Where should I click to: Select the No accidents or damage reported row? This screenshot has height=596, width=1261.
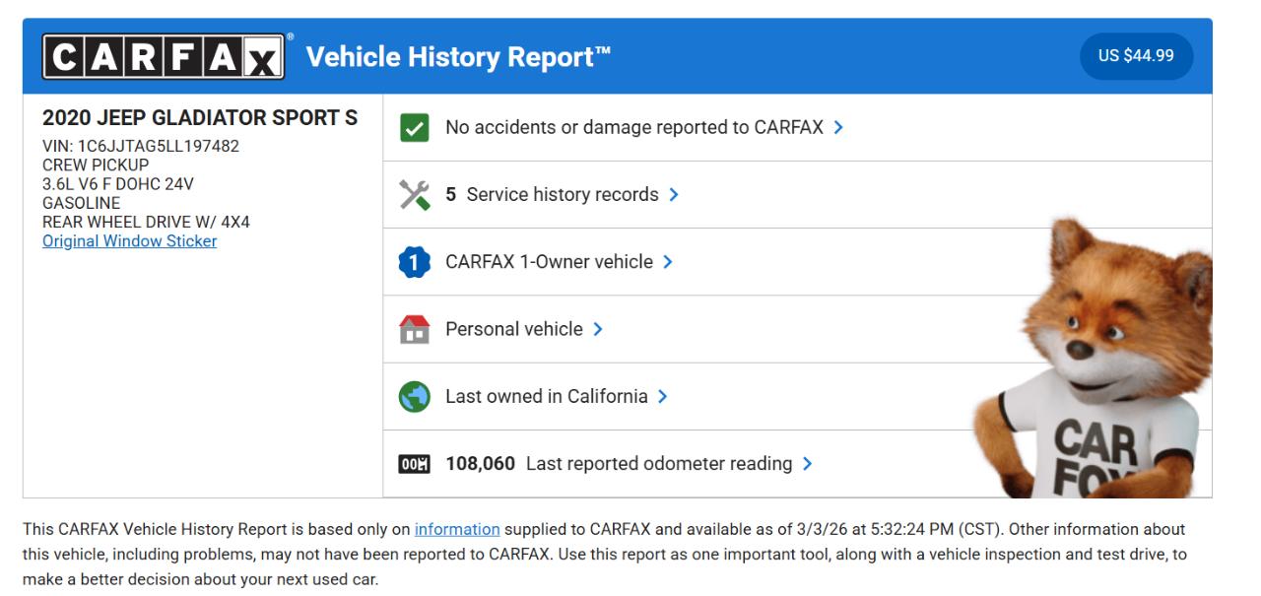[x=633, y=128]
